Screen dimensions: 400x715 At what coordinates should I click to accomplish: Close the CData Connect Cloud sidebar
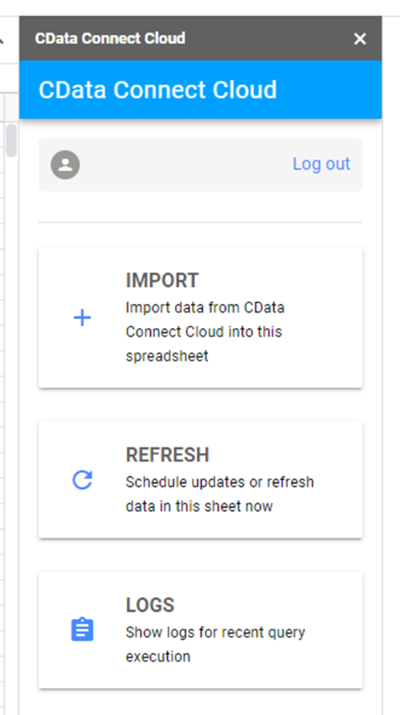[360, 39]
